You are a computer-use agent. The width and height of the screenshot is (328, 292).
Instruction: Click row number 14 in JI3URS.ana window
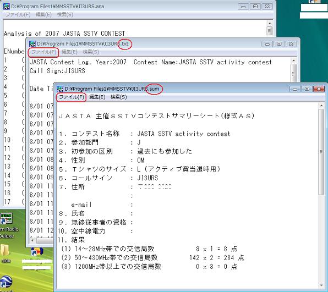point(7,175)
